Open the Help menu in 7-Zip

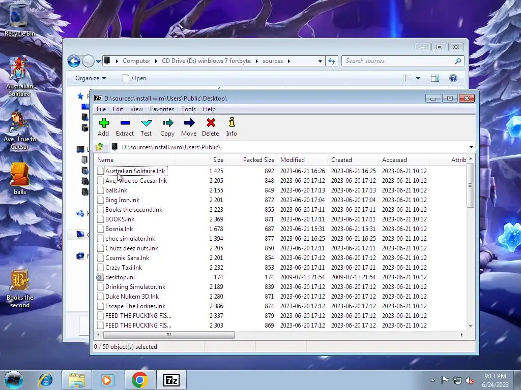click(x=209, y=109)
